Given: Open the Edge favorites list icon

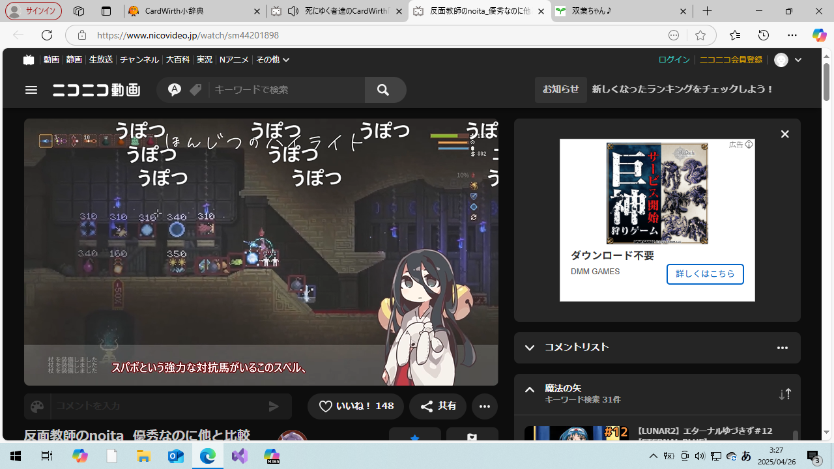Looking at the screenshot, I should pos(735,35).
